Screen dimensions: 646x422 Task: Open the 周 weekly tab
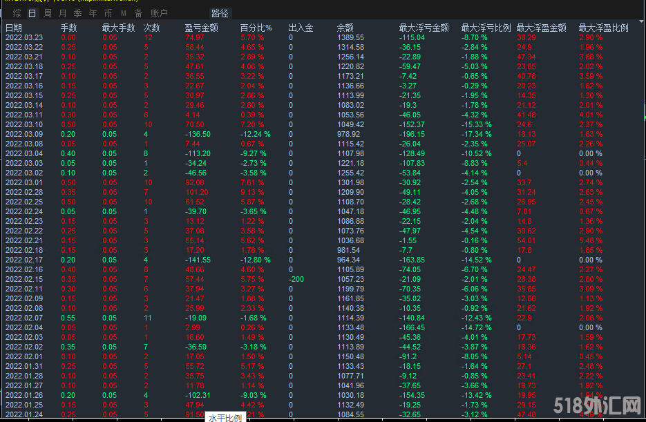[47, 13]
